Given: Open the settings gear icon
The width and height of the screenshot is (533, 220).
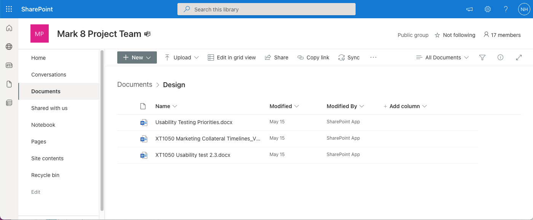Looking at the screenshot, I should click(x=488, y=9).
